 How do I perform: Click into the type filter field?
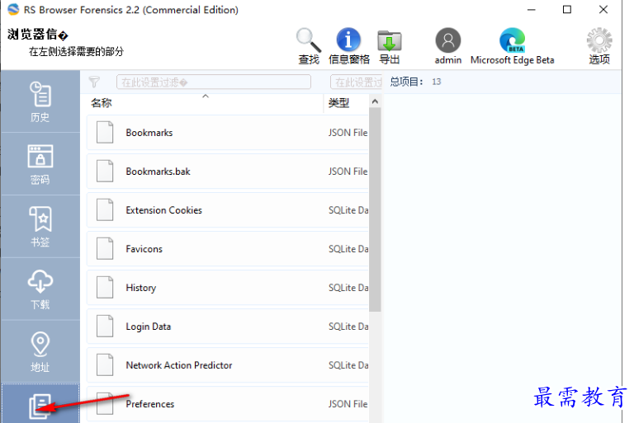pyautogui.click(x=357, y=82)
